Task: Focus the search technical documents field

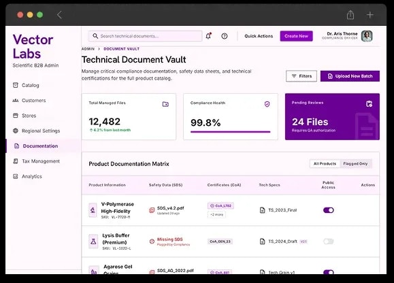Action: tap(145, 36)
